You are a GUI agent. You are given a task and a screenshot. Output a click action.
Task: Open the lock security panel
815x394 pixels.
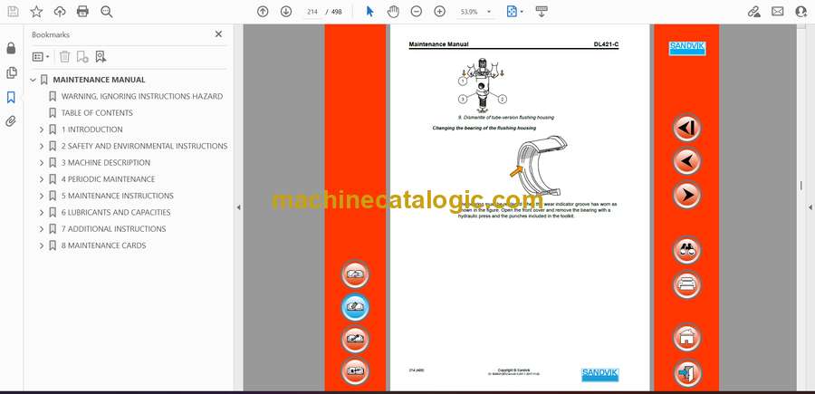pos(11,48)
